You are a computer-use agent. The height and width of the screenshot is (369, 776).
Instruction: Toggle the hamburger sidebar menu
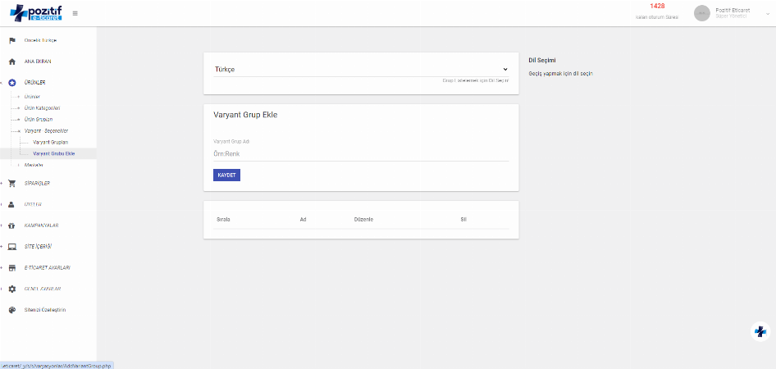pyautogui.click(x=75, y=13)
